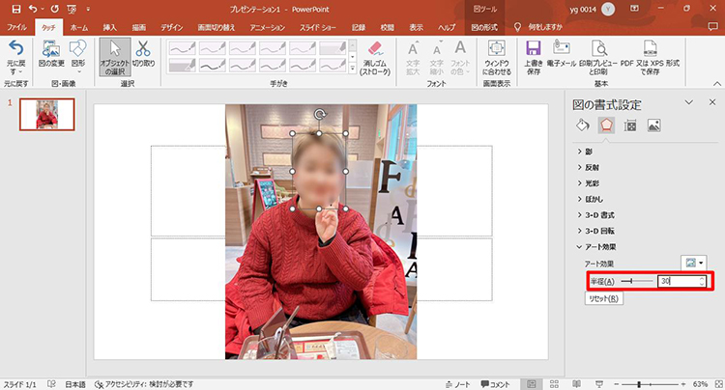Click the リセット (Reset) button
Viewport: 725px width, 390px height.
tap(605, 298)
